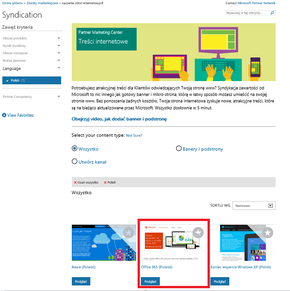Image resolution: width=290 pixels, height=291 pixels.
Task: Go to Strona główna breadcrumb
Action: click(12, 3)
